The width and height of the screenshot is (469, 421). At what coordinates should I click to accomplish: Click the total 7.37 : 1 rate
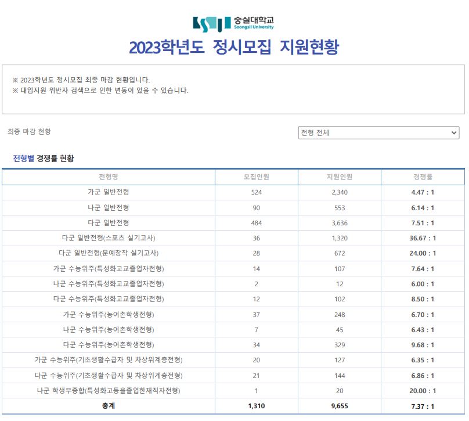pyautogui.click(x=423, y=406)
